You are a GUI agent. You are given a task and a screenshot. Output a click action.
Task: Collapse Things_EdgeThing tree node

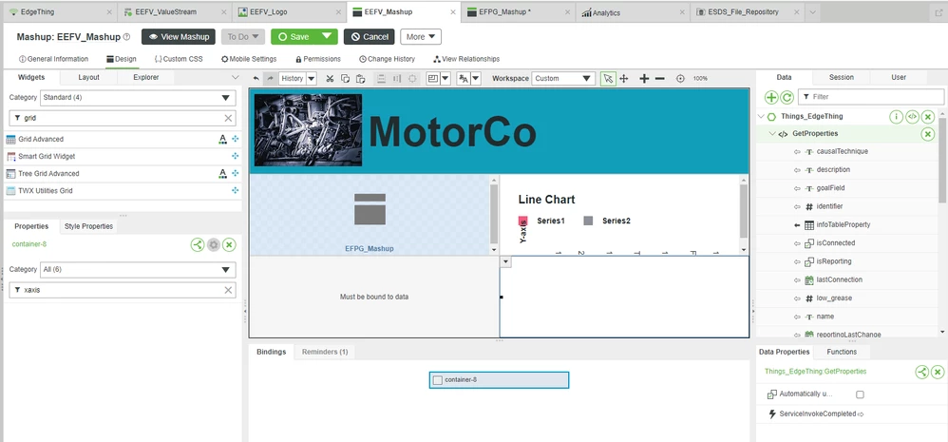(761, 117)
